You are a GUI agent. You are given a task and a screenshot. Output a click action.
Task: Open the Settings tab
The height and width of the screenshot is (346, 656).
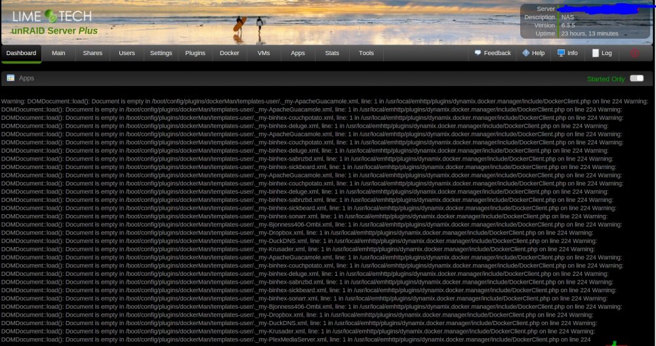tap(161, 54)
